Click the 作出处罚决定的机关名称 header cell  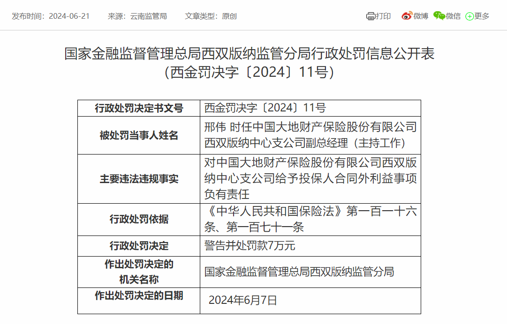(139, 272)
